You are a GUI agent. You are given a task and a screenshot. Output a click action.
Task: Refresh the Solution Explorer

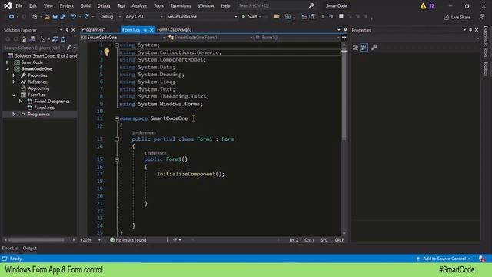pos(63,39)
